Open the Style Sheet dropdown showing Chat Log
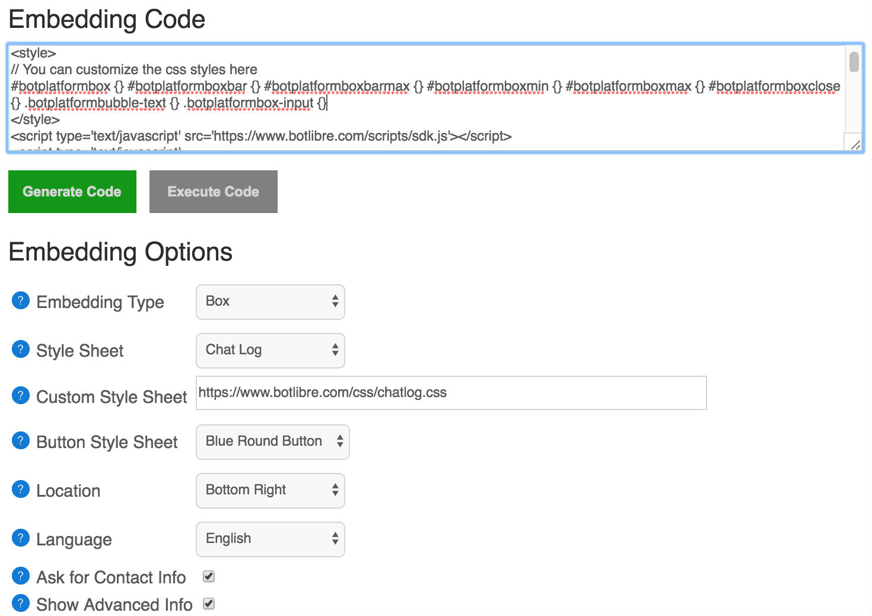 point(270,351)
